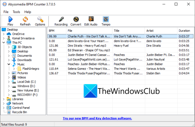
Task: Open the File menu
Action: 6,12
